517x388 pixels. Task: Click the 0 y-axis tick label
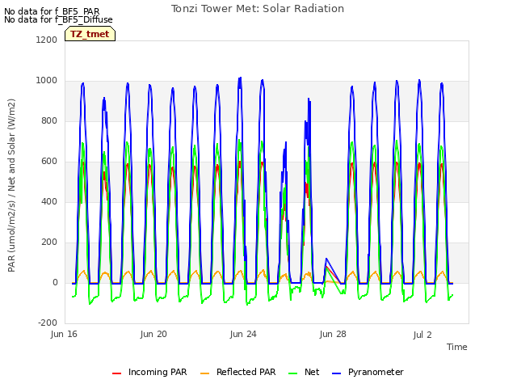click(55, 282)
